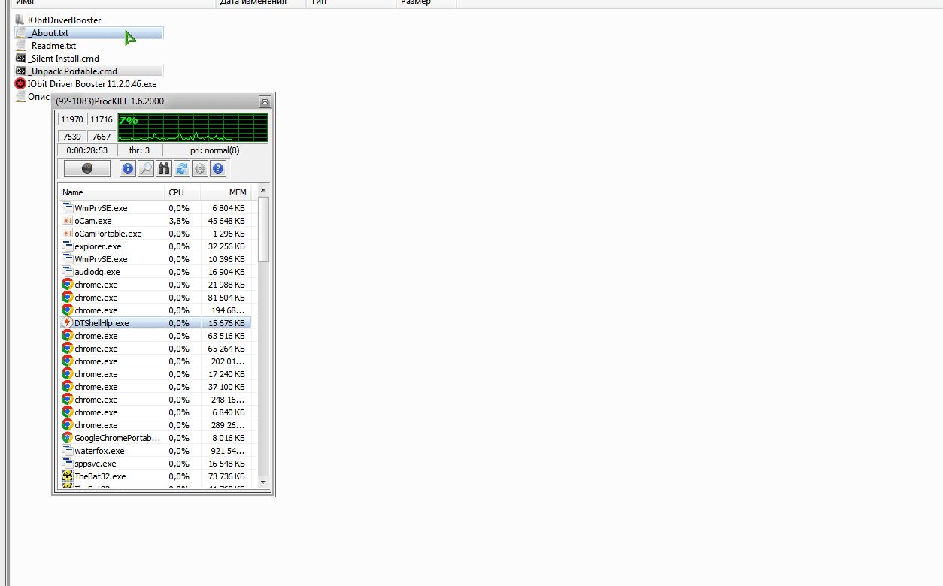943x586 pixels.
Task: Click the 'thr: 3' threads field
Action: click(x=139, y=150)
